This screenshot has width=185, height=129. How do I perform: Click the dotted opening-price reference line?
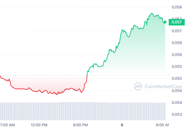[x=84, y=75]
